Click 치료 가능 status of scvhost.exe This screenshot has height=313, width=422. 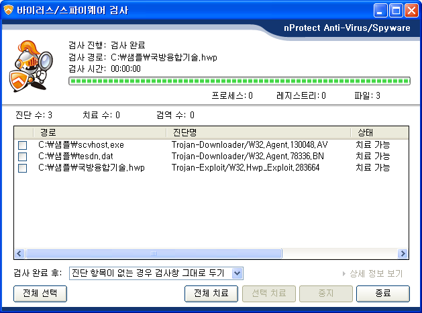point(373,145)
